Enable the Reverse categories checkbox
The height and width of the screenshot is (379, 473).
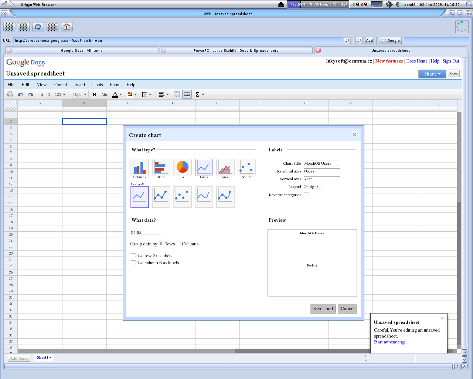click(x=306, y=195)
